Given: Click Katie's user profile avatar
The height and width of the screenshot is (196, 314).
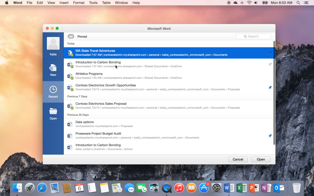Looking at the screenshot, I should (x=53, y=44).
